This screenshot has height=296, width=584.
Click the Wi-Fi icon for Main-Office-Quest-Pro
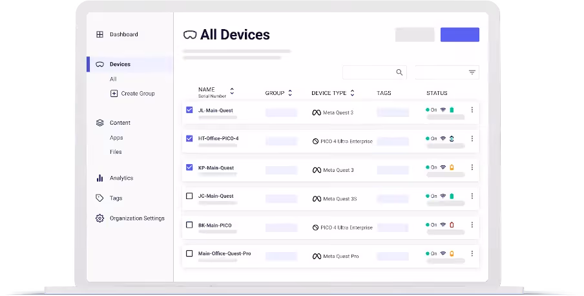(x=443, y=253)
